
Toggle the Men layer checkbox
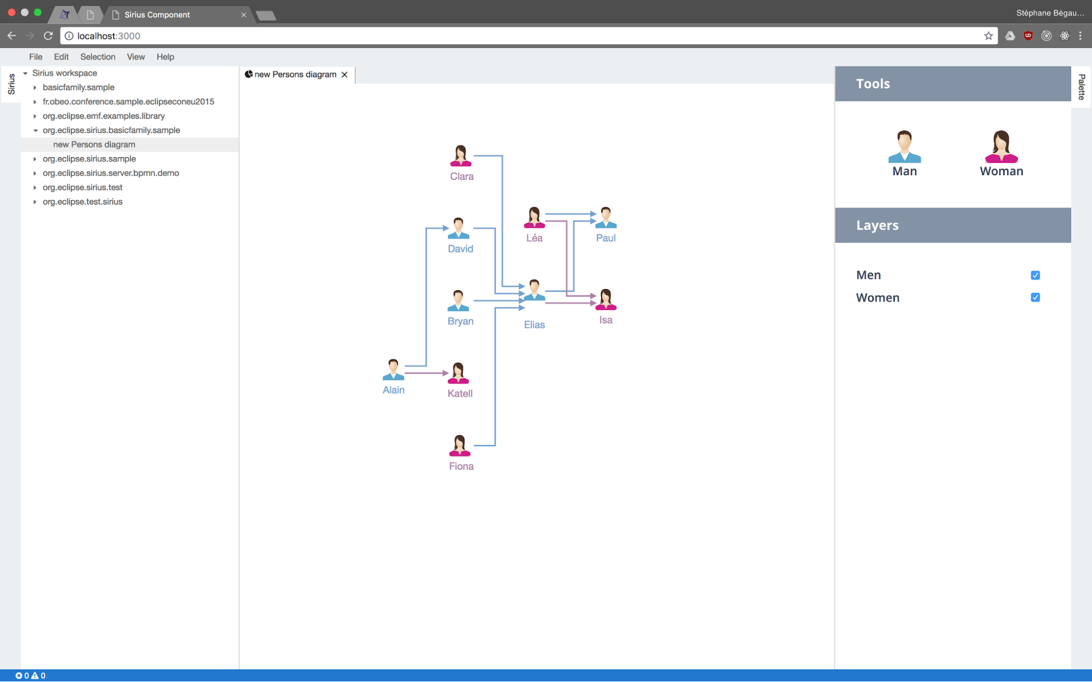pyautogui.click(x=1035, y=275)
